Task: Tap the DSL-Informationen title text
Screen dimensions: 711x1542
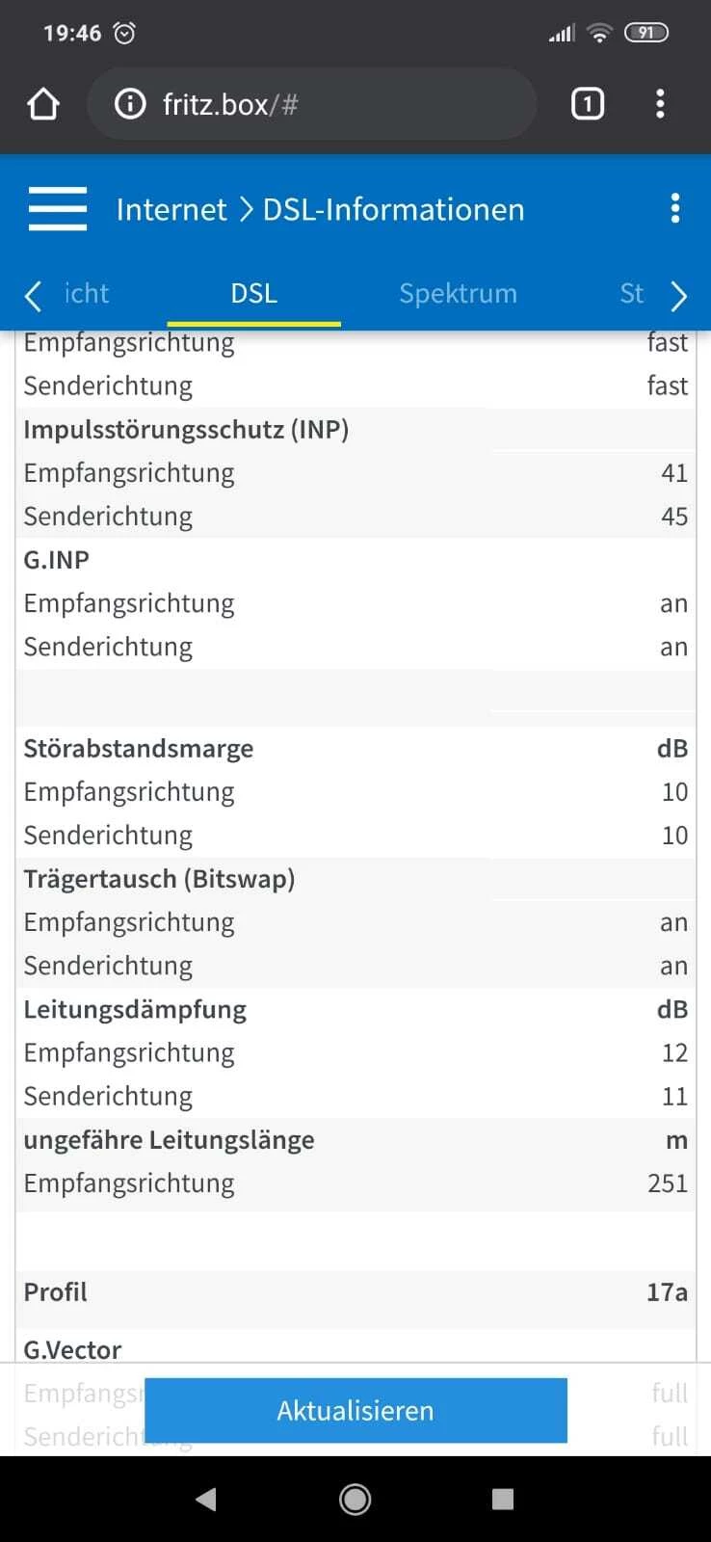Action: (x=393, y=209)
